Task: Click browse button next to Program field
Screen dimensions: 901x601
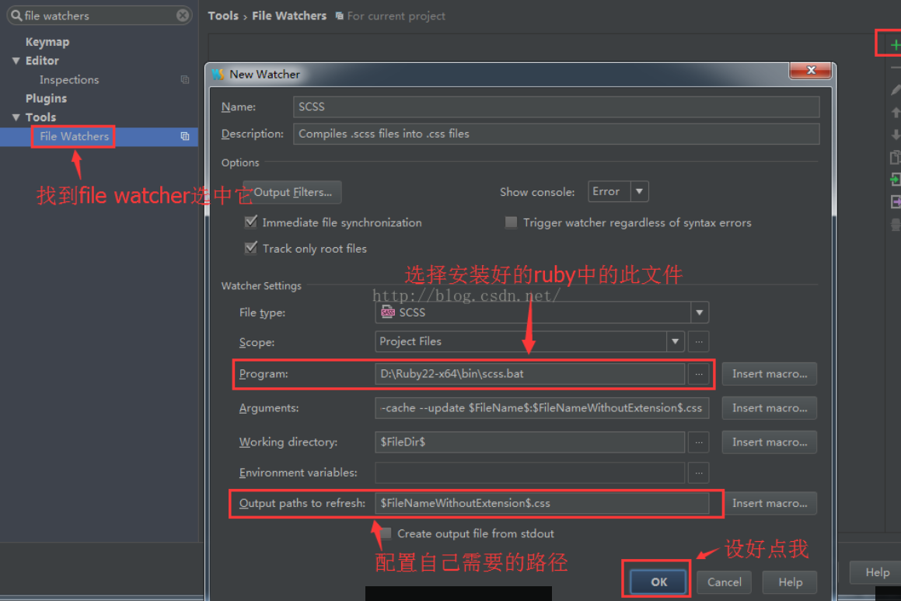Action: 699,374
